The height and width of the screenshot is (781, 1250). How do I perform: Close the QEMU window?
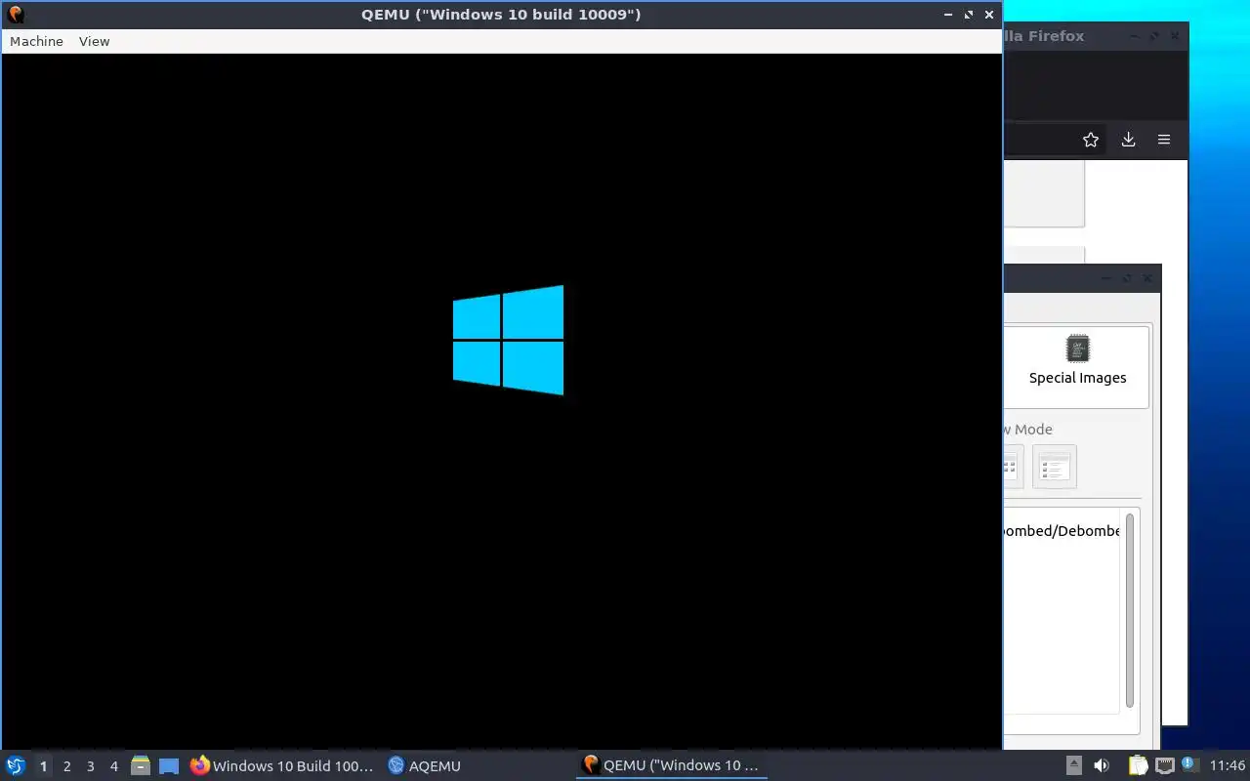989,15
